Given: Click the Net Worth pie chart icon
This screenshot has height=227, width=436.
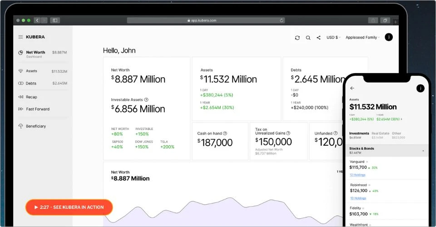Looking at the screenshot, I should pos(20,53).
